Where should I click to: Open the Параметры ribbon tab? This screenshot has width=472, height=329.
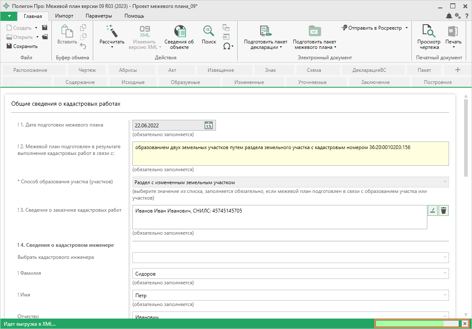click(x=99, y=16)
